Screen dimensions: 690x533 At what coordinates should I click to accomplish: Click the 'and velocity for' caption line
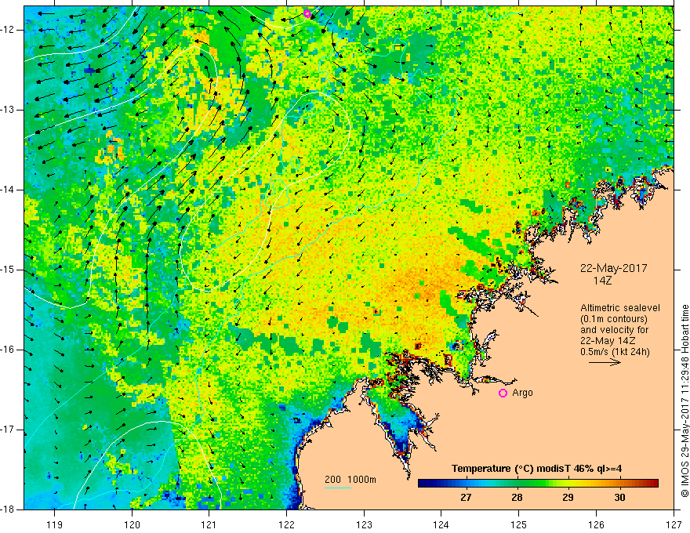coord(614,330)
